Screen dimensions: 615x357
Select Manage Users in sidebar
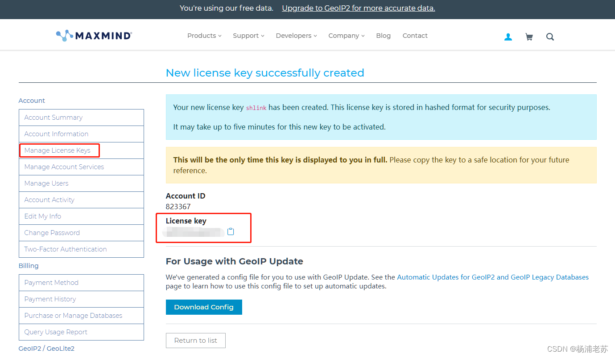point(81,183)
